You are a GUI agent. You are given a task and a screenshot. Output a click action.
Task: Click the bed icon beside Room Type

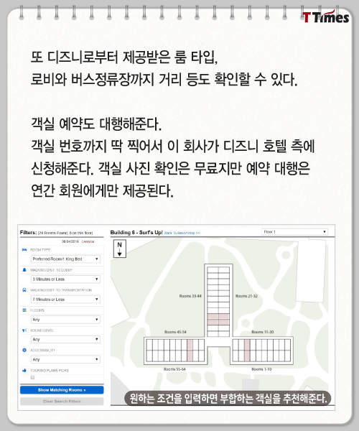click(x=24, y=249)
